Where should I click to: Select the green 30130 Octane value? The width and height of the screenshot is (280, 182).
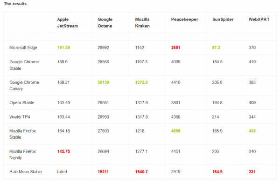(x=103, y=82)
